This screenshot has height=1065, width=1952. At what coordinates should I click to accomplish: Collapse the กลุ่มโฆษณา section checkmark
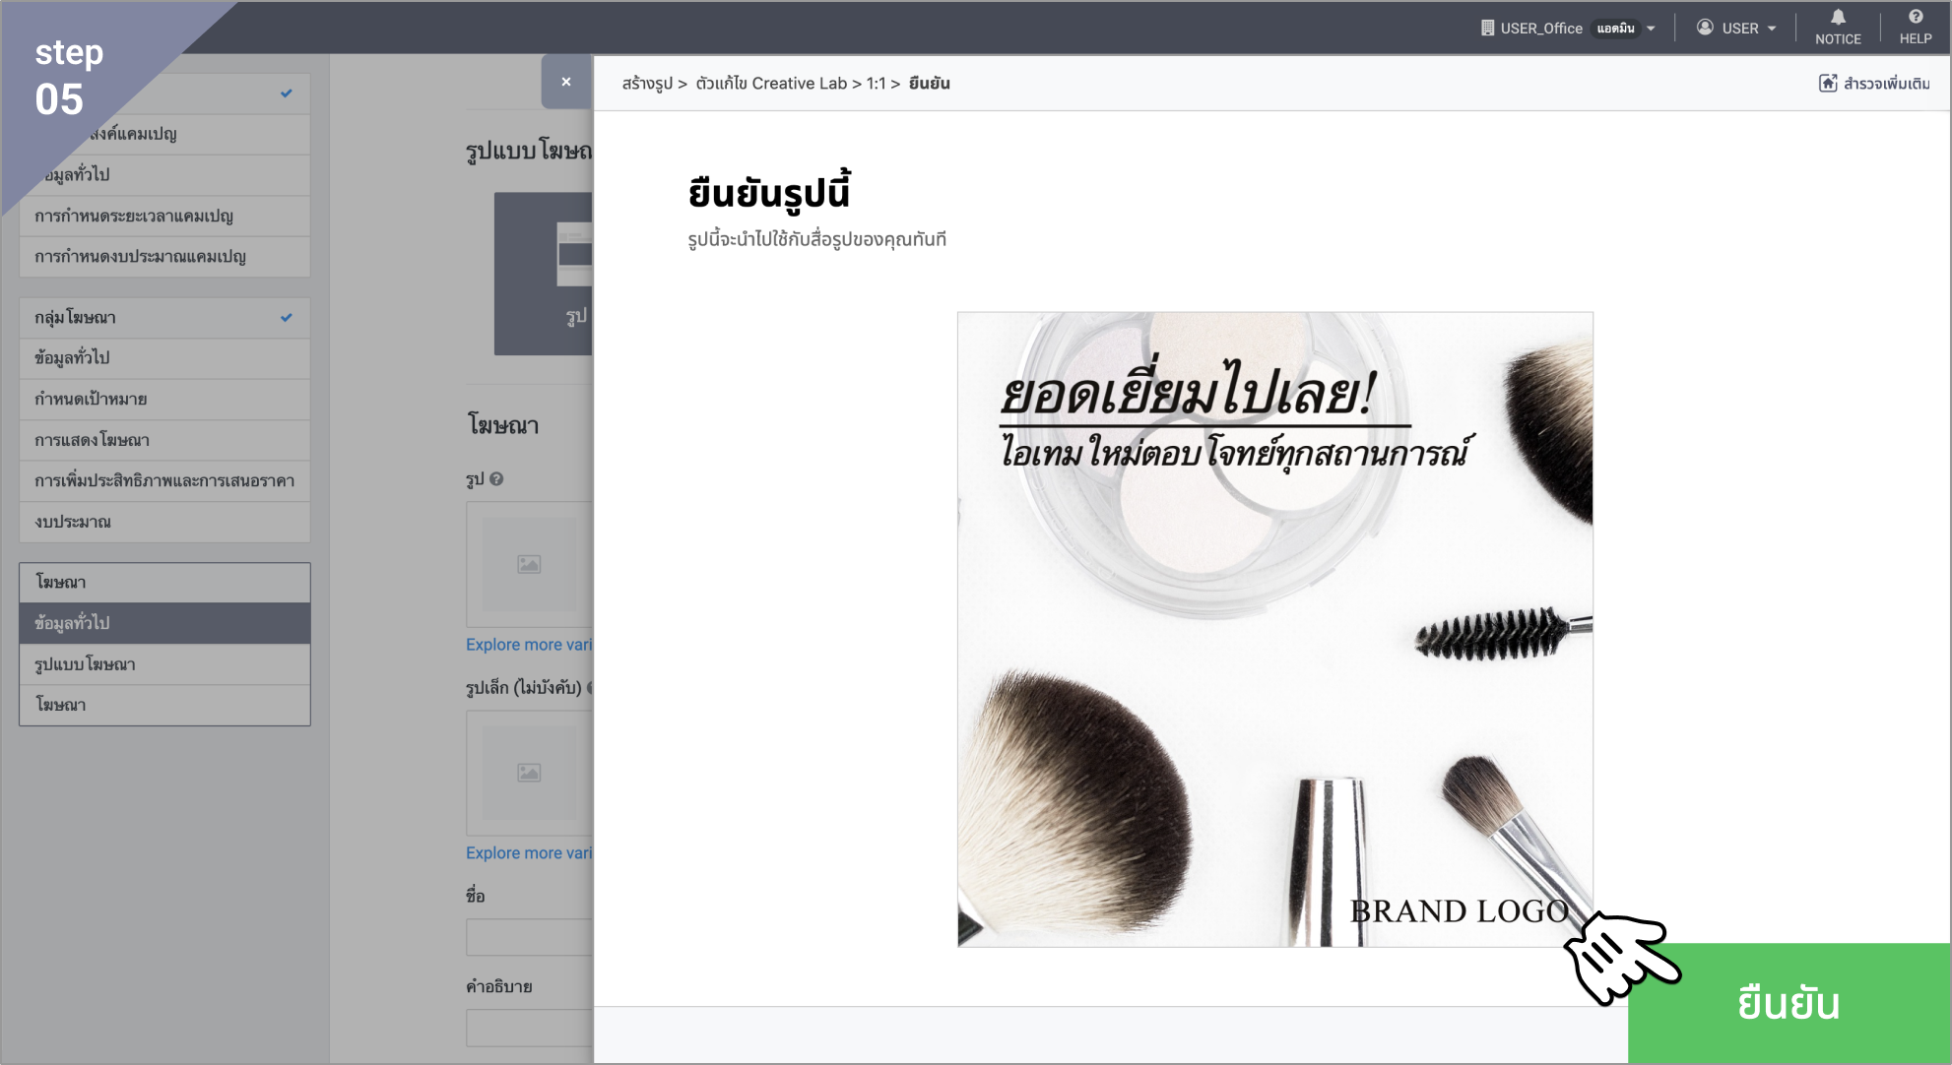click(x=286, y=318)
